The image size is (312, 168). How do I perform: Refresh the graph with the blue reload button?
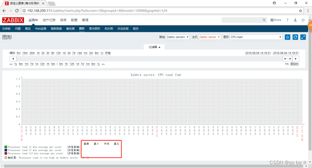pyautogui.click(x=295, y=37)
